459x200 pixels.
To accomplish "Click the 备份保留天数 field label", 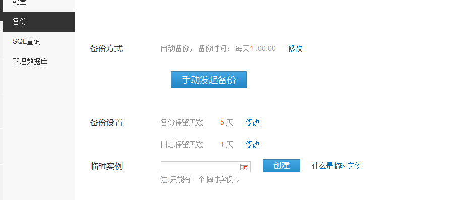I will 182,122.
